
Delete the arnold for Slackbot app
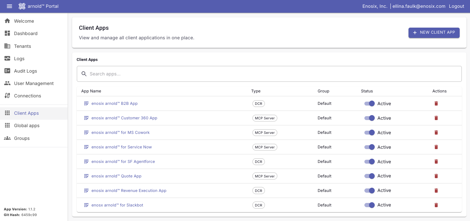coord(436,205)
